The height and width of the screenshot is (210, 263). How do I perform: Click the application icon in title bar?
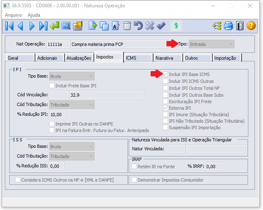click(x=6, y=6)
